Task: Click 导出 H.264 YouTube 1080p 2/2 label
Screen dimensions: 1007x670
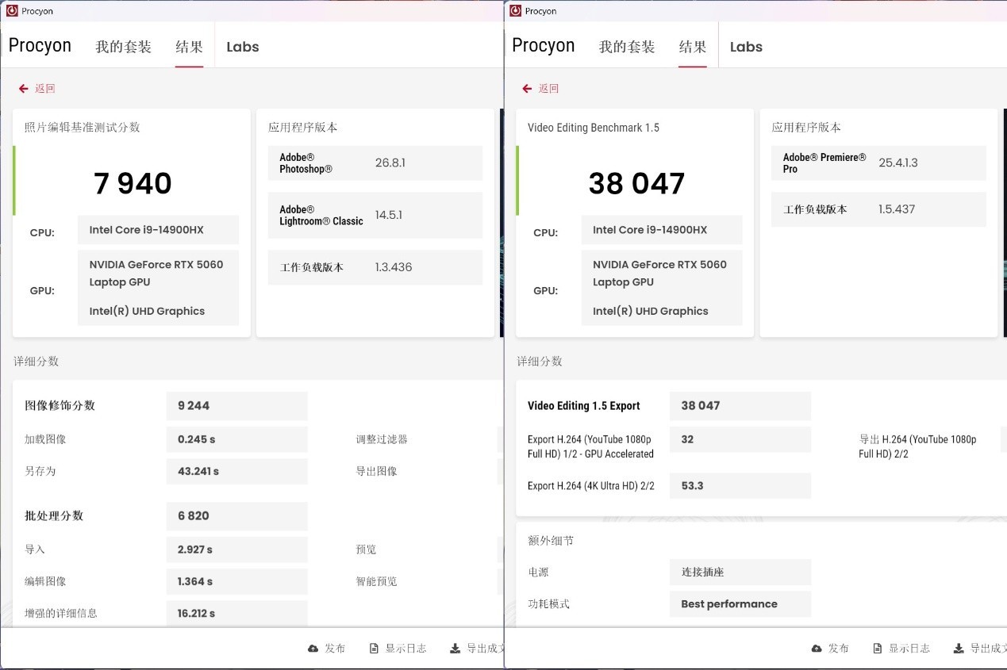Action: click(918, 446)
